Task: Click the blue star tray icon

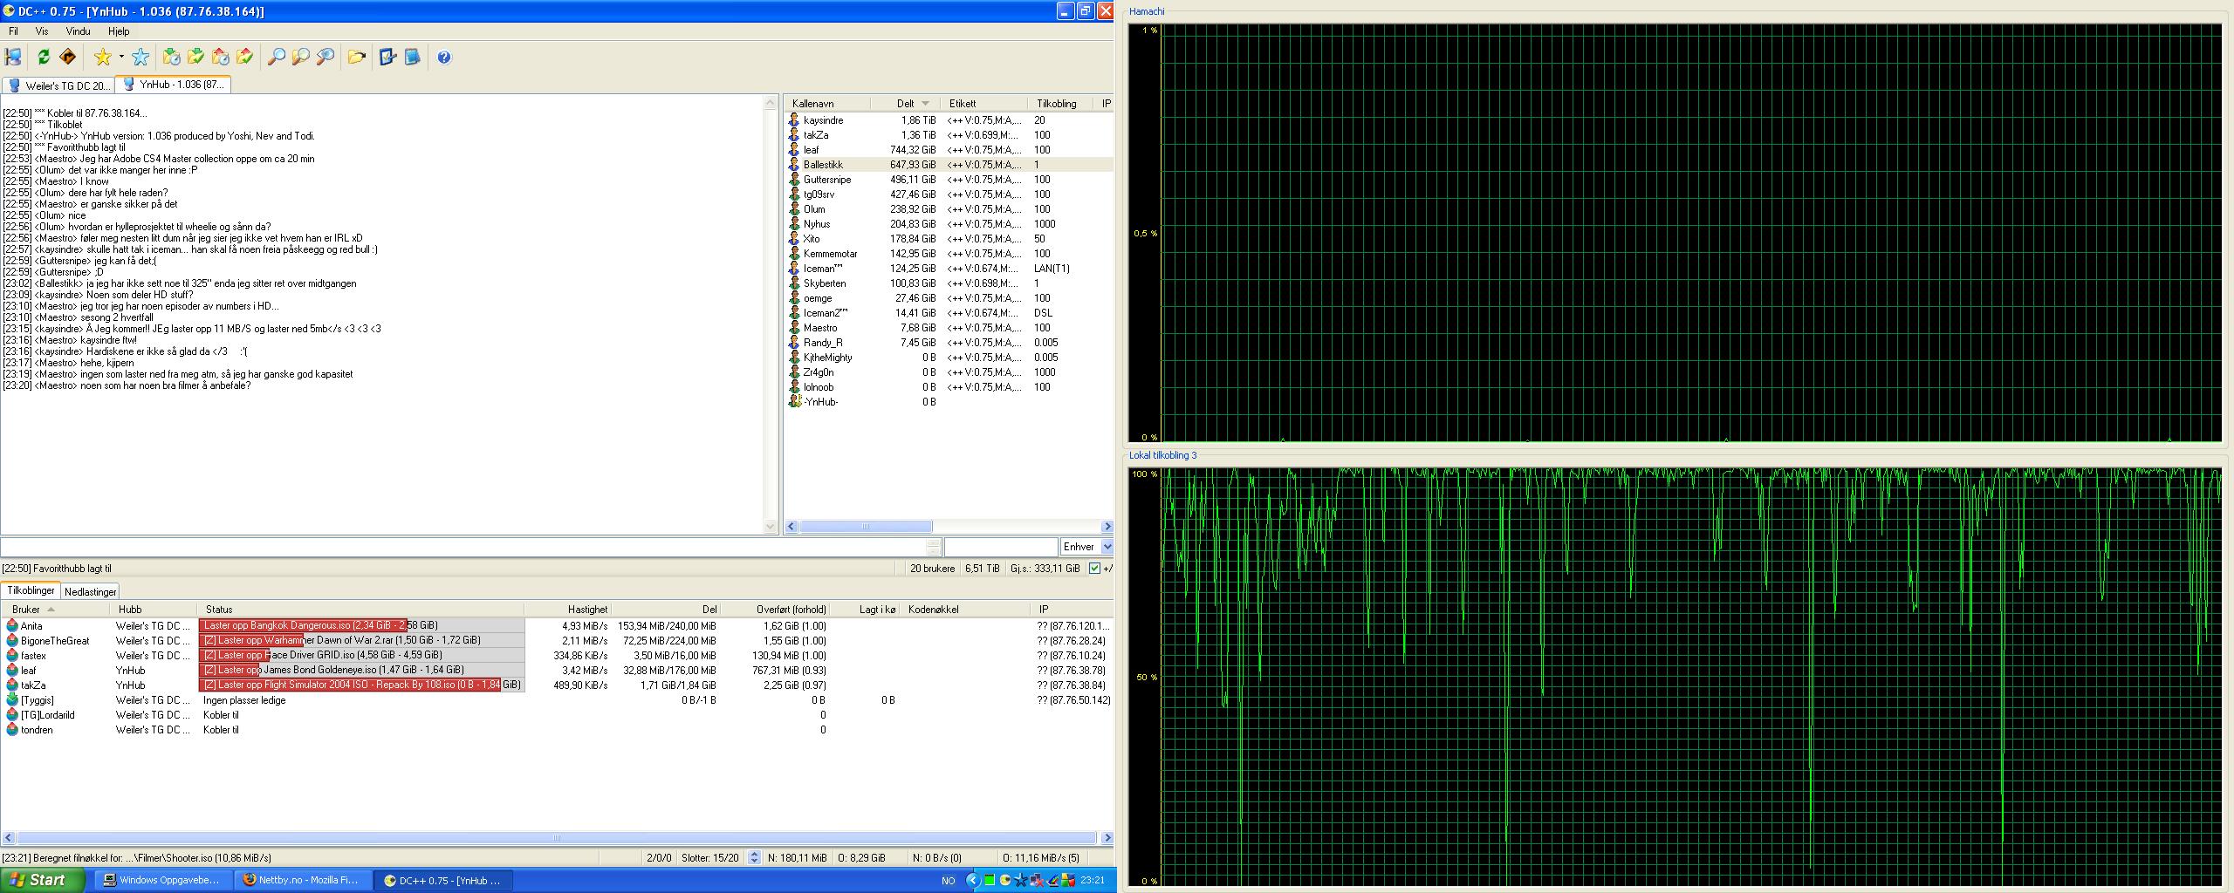Action: (x=1021, y=881)
